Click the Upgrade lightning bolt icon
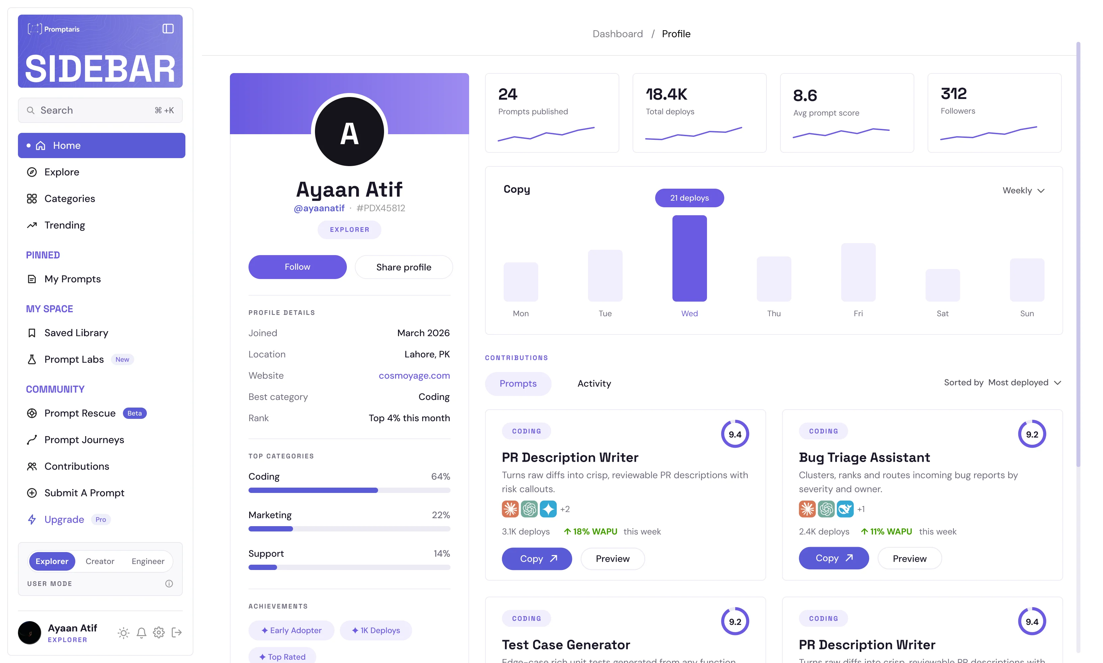1103x663 pixels. pos(32,520)
